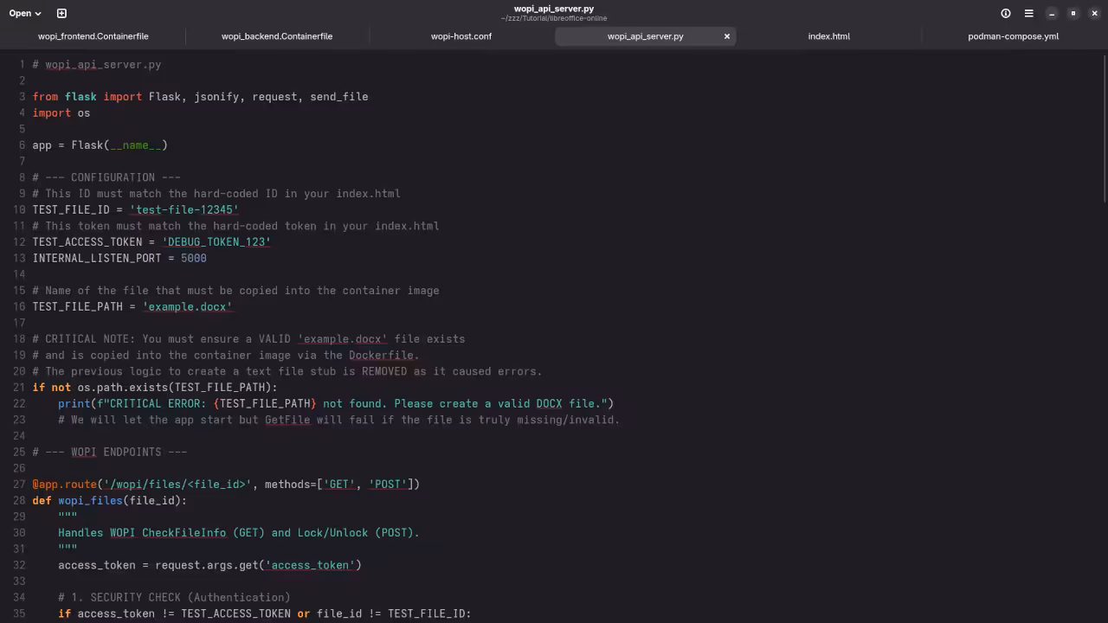Close the wopi_api_server.py tab
Screen dimensions: 1108x623
pos(727,36)
